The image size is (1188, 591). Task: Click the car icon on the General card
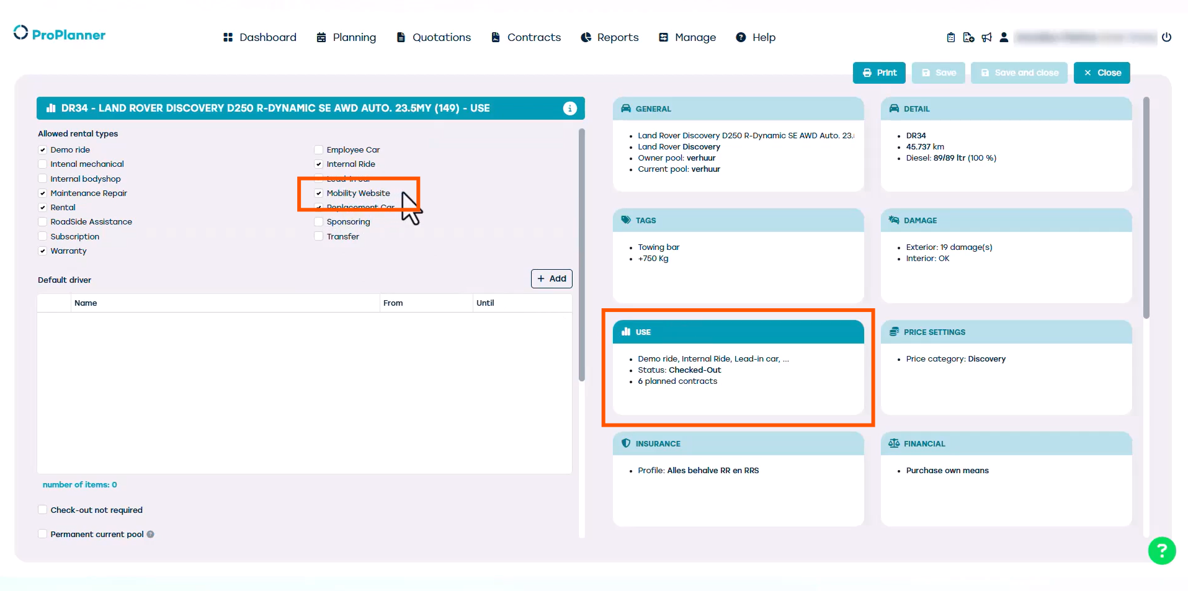point(626,109)
